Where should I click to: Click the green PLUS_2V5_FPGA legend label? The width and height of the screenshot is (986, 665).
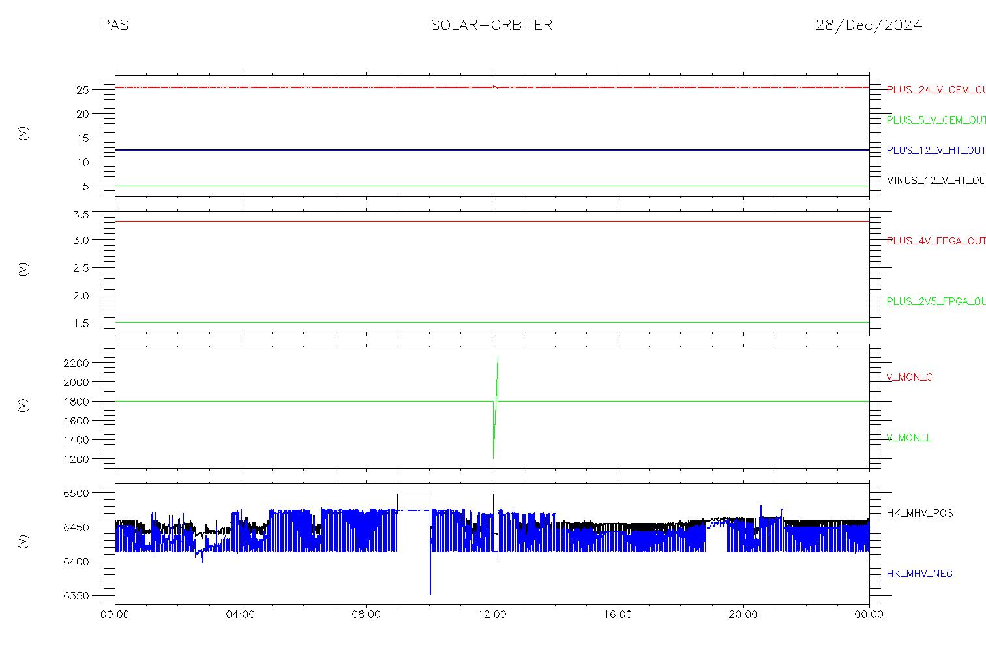tap(936, 302)
